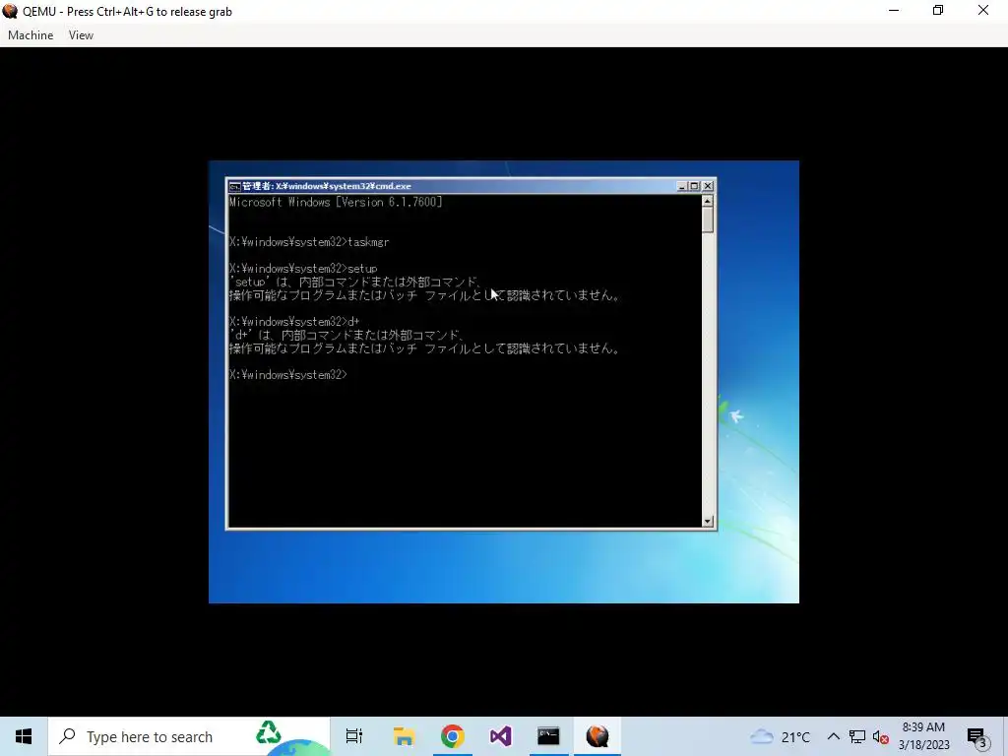
Task: Click the line 'X:¥windows¥system32>setup'
Action: pyautogui.click(x=303, y=269)
